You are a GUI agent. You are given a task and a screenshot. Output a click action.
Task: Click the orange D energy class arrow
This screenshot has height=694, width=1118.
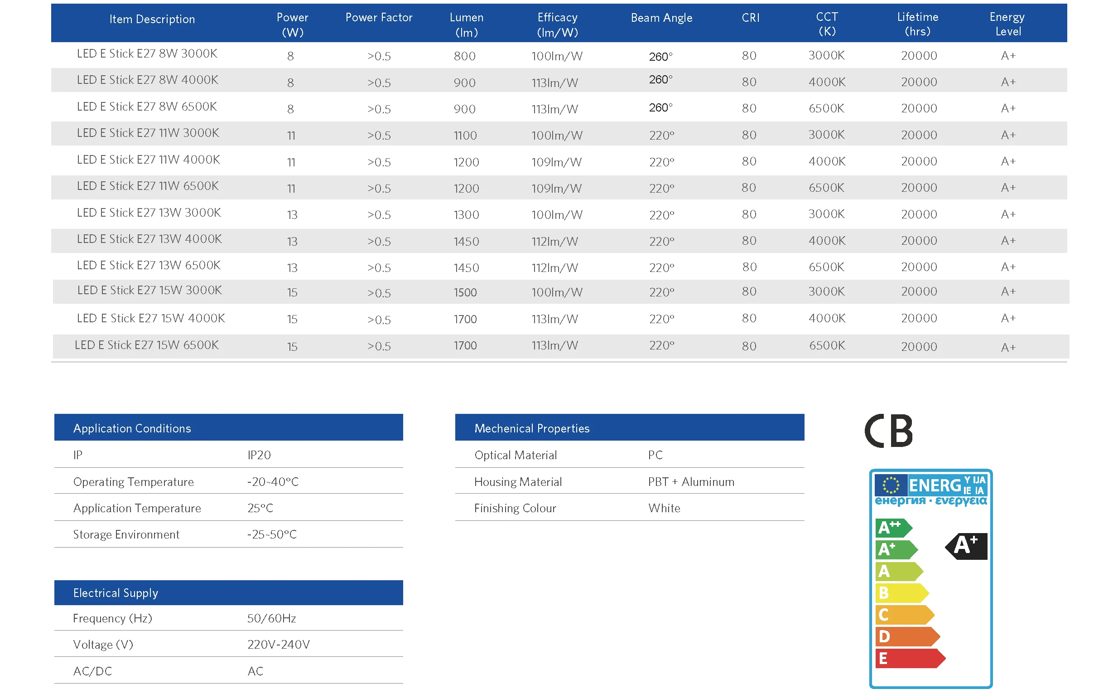tap(907, 636)
